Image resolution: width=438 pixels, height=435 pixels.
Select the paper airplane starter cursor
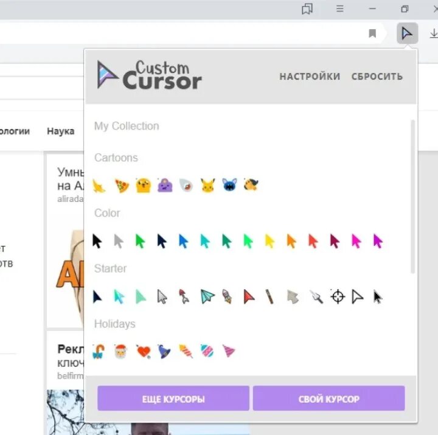pos(207,296)
